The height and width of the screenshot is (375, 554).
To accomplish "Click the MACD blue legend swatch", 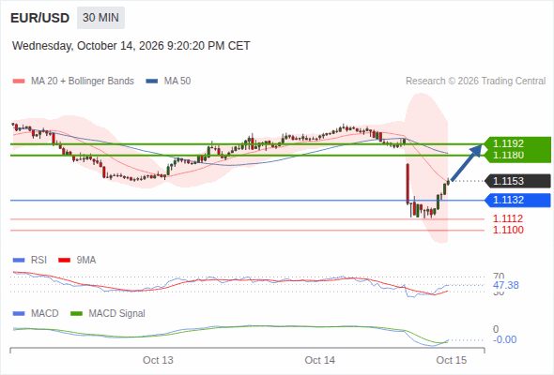I will tap(19, 314).
